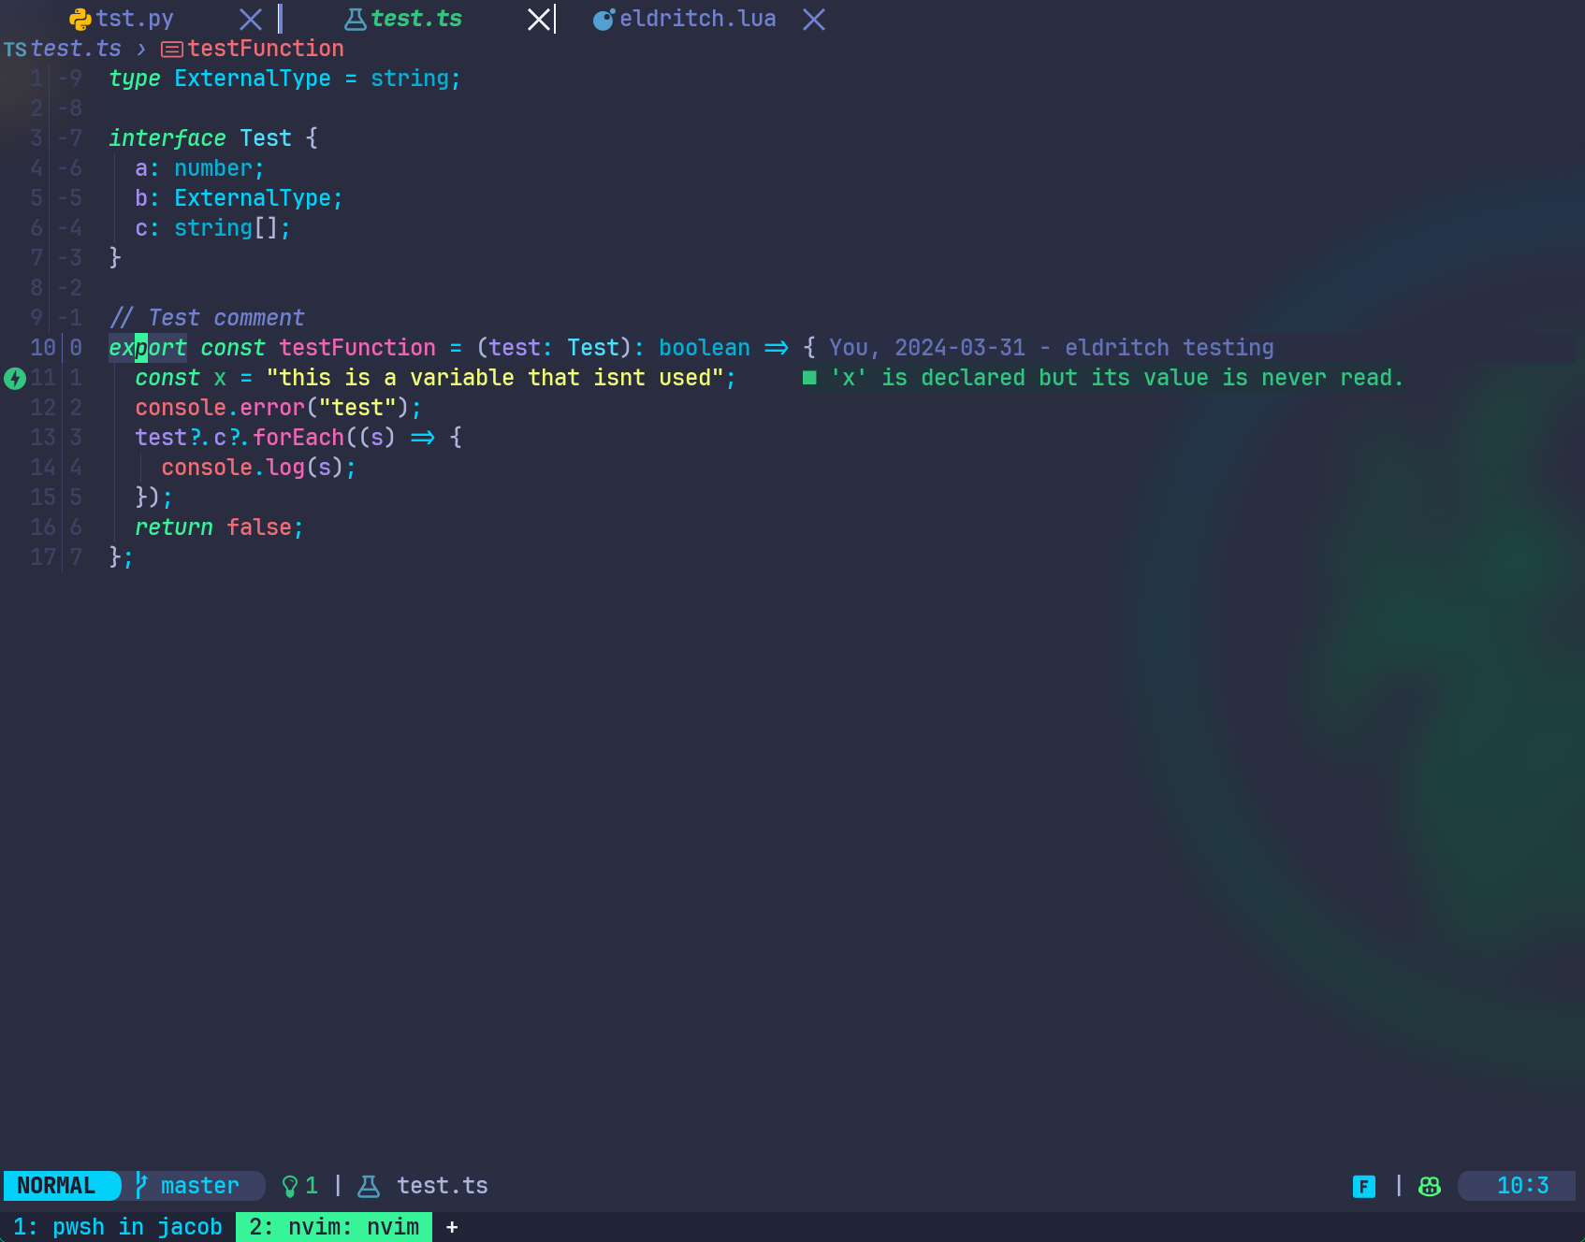Viewport: 1585px width, 1242px height.
Task: Click the TS icon in the breadcrumb
Action: click(x=15, y=50)
